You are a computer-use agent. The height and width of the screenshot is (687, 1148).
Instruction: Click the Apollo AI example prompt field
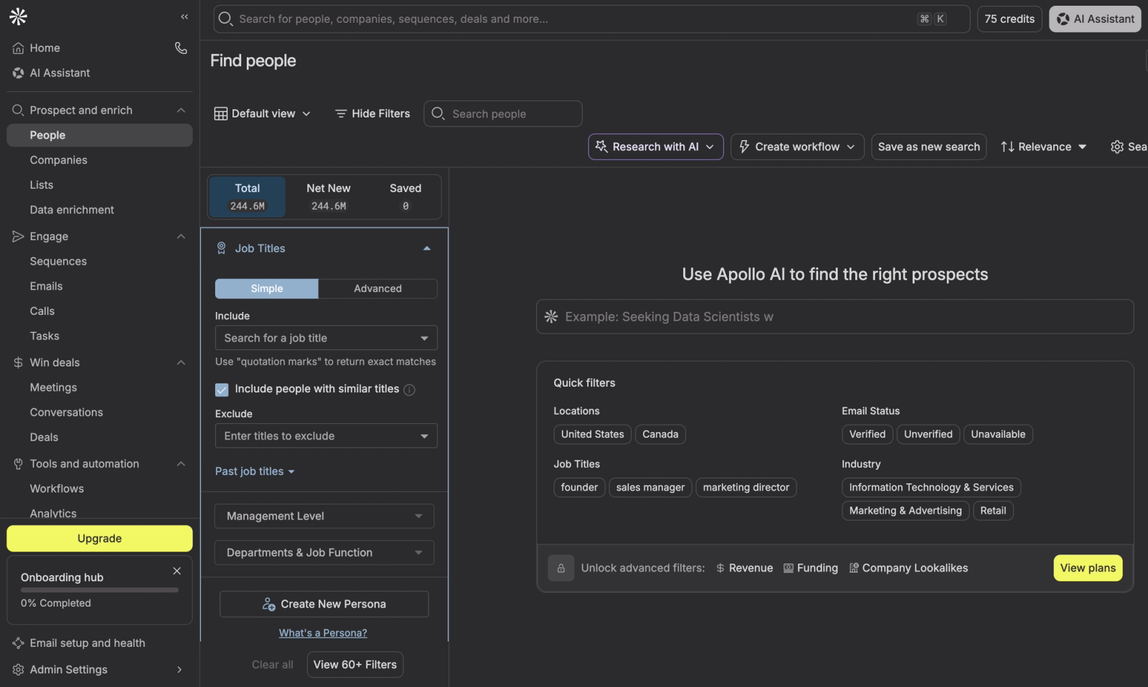(x=835, y=316)
